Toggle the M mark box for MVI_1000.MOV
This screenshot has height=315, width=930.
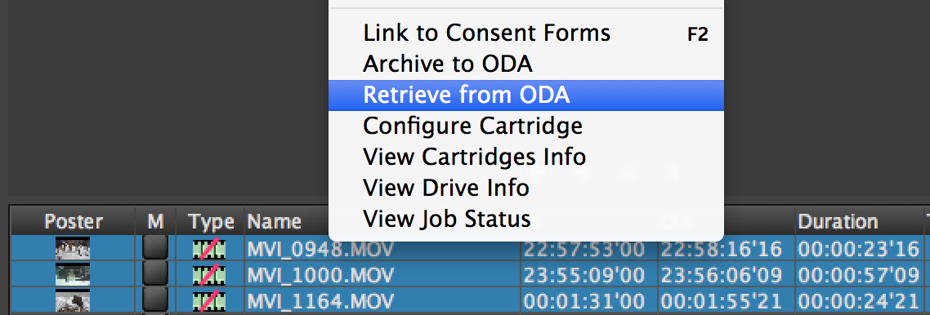click(155, 275)
